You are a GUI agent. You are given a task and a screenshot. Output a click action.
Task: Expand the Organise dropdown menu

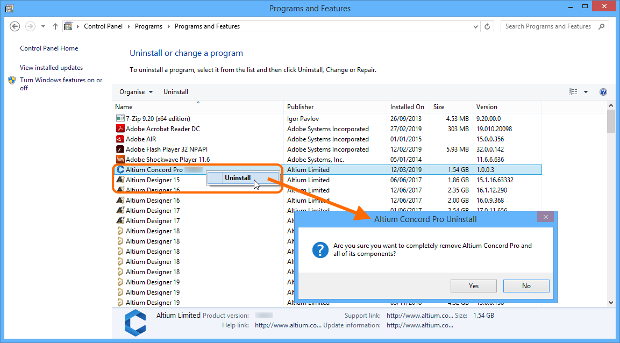pyautogui.click(x=136, y=92)
